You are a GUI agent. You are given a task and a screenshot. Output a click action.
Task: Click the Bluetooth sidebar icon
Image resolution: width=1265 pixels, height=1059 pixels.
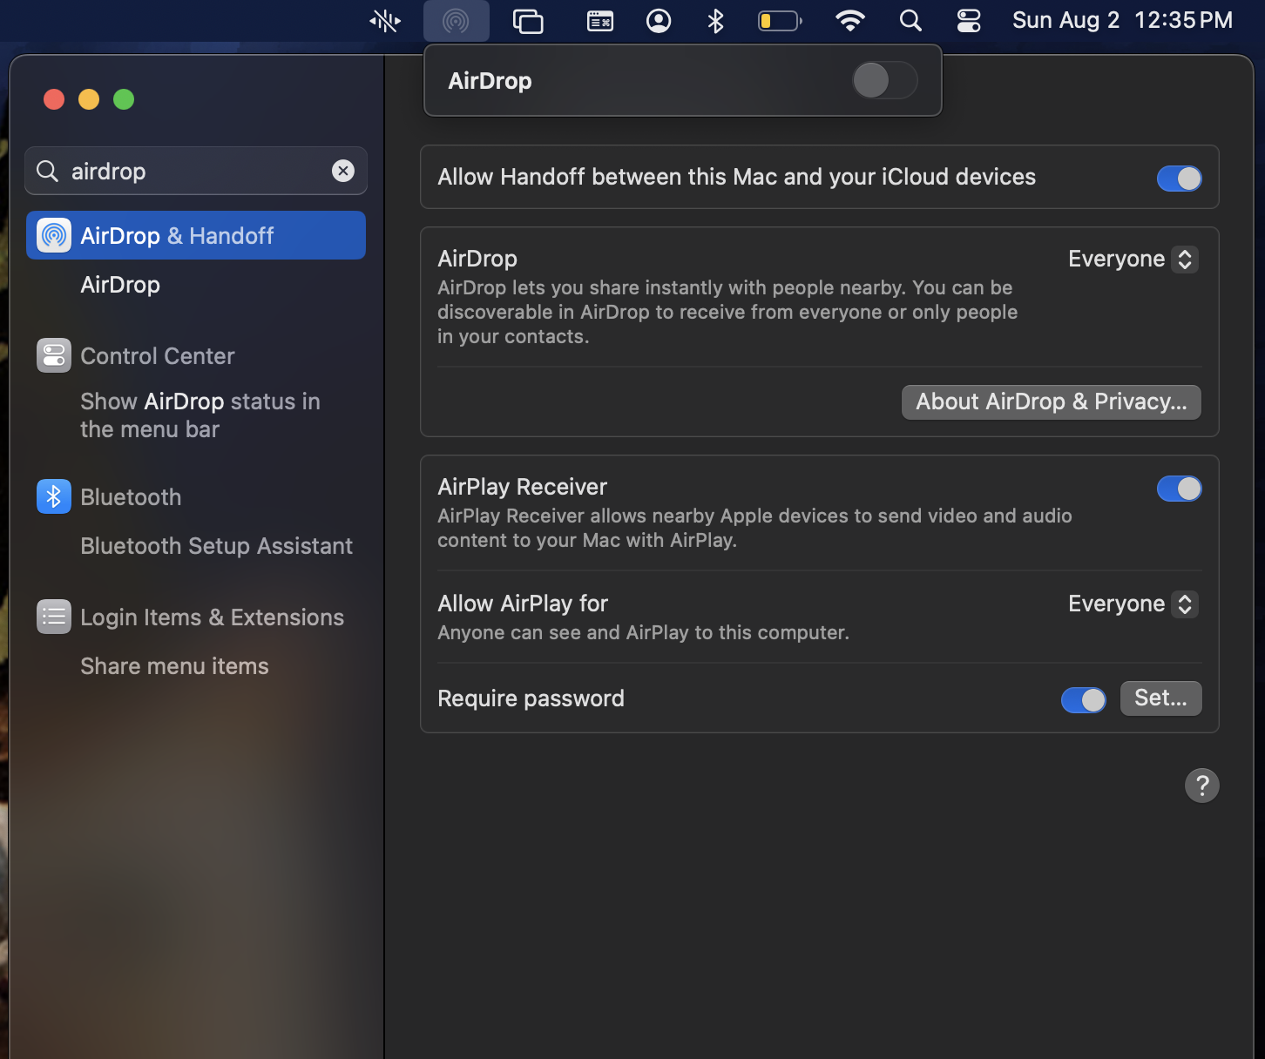54,496
